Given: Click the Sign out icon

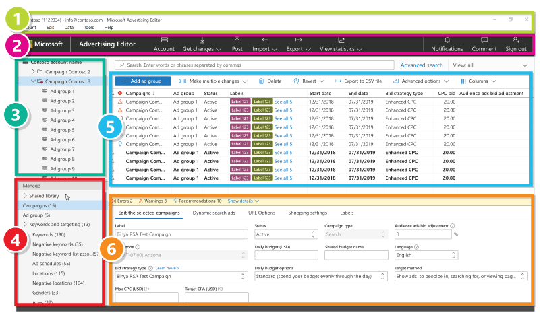Looking at the screenshot, I should click(x=516, y=40).
